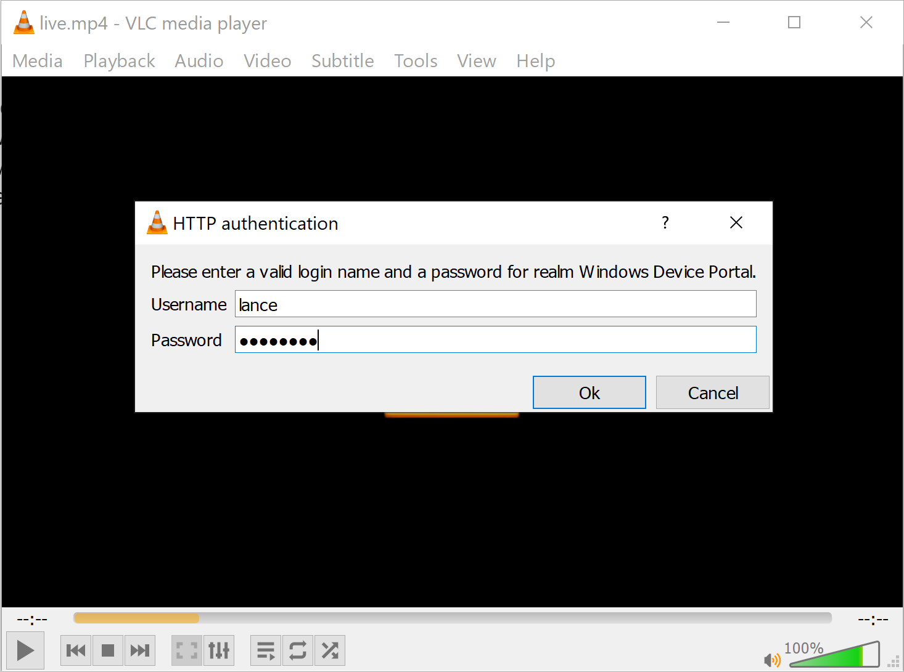The width and height of the screenshot is (904, 672).
Task: Toggle fullscreen video mode
Action: pos(187,650)
